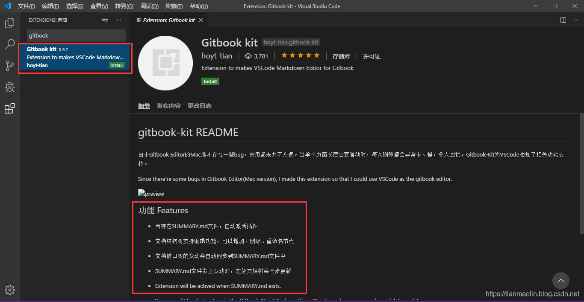Open the Search view
The width and height of the screenshot is (584, 302).
pyautogui.click(x=9, y=44)
